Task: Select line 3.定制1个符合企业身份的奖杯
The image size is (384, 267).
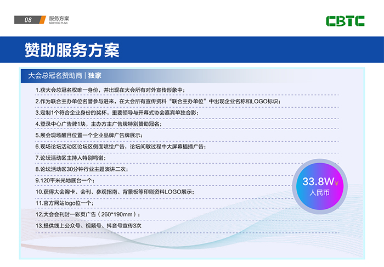Action: [117, 113]
